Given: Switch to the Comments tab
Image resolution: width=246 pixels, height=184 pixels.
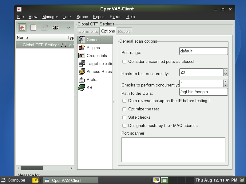Looking at the screenshot, I should click(x=88, y=31).
